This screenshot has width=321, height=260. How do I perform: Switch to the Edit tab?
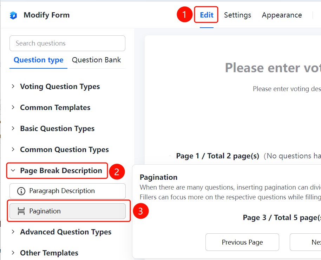pyautogui.click(x=207, y=15)
